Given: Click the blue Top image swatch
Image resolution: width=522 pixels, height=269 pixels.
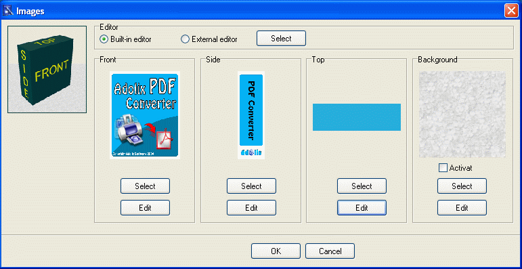Looking at the screenshot, I should click(x=357, y=117).
